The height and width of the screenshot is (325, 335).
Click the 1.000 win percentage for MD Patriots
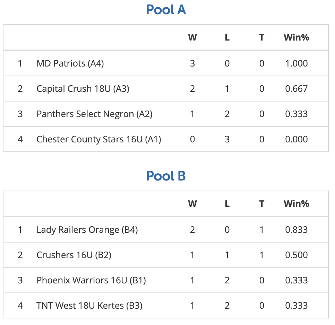pos(296,63)
